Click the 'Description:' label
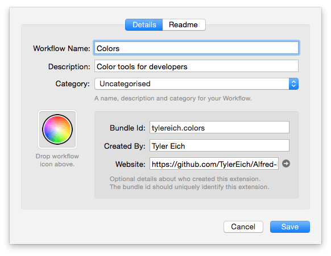331x256 pixels. click(x=69, y=66)
